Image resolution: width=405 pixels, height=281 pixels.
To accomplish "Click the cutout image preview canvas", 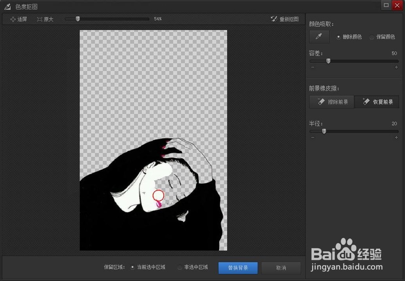I will [x=153, y=140].
